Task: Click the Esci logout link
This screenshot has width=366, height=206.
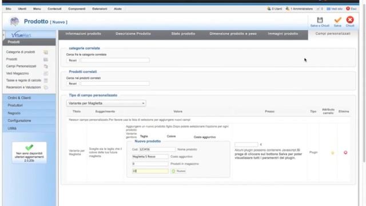Action: click(353, 9)
